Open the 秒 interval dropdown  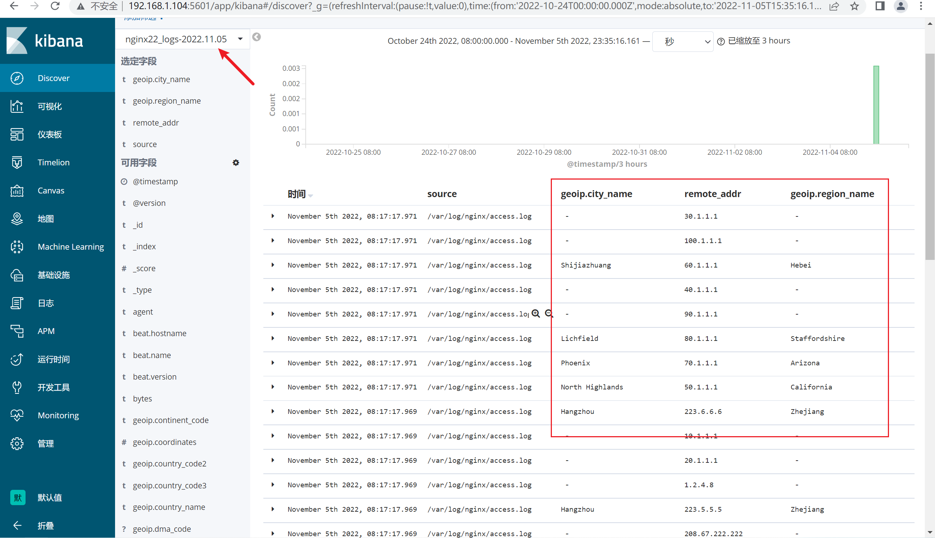tap(683, 41)
